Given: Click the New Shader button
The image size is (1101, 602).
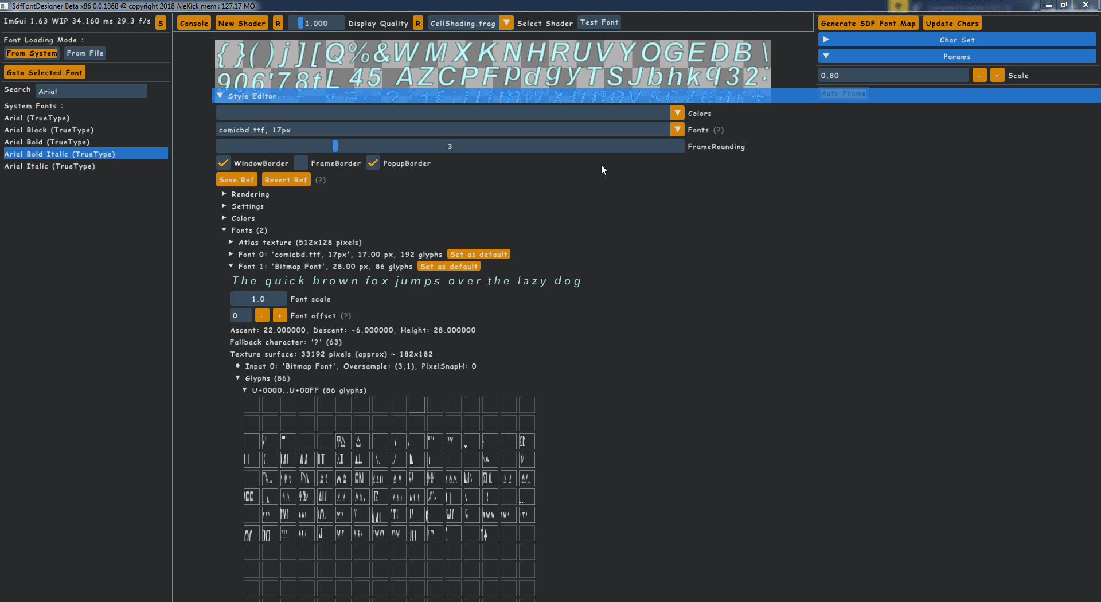Looking at the screenshot, I should (242, 24).
